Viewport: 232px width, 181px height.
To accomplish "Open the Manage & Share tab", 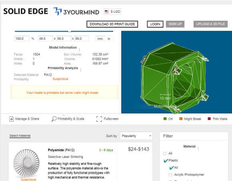I will [24, 119].
